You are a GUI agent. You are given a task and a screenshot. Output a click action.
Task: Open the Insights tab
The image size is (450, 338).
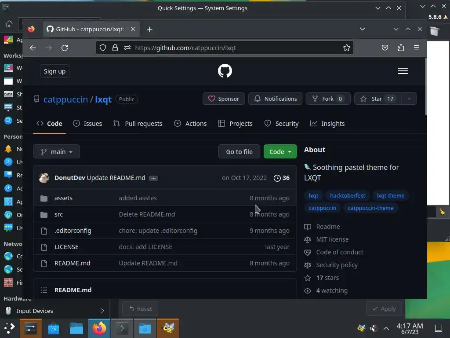(327, 124)
